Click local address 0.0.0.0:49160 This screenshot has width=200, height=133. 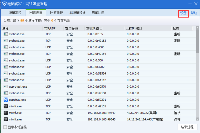click(97, 93)
